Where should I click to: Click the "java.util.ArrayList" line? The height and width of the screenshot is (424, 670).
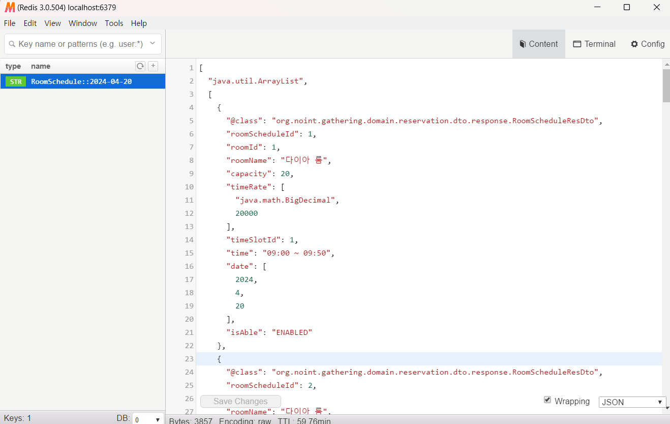pyautogui.click(x=258, y=81)
